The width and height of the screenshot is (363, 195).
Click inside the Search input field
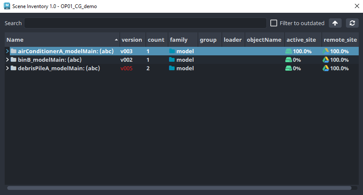tap(145, 23)
